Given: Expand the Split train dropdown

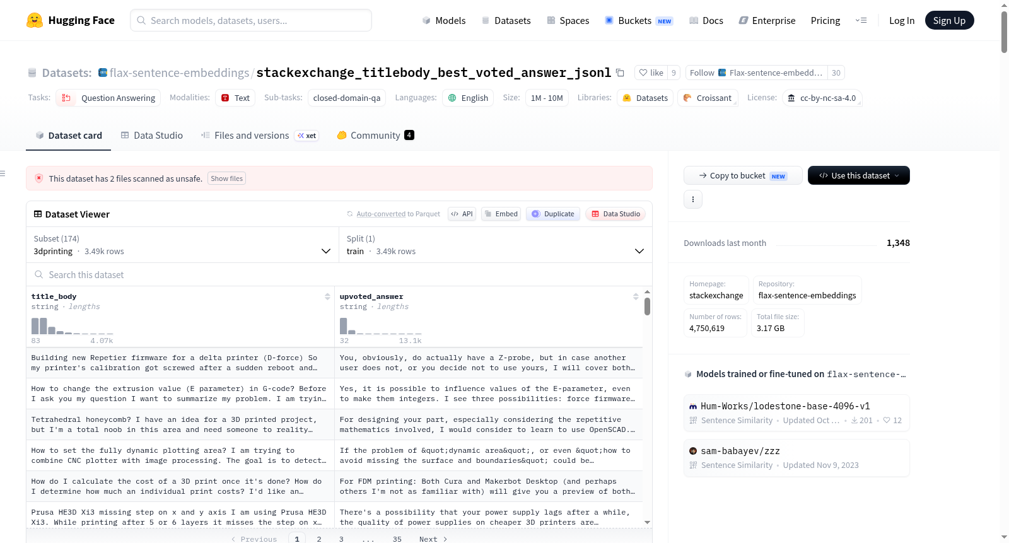Looking at the screenshot, I should point(496,245).
